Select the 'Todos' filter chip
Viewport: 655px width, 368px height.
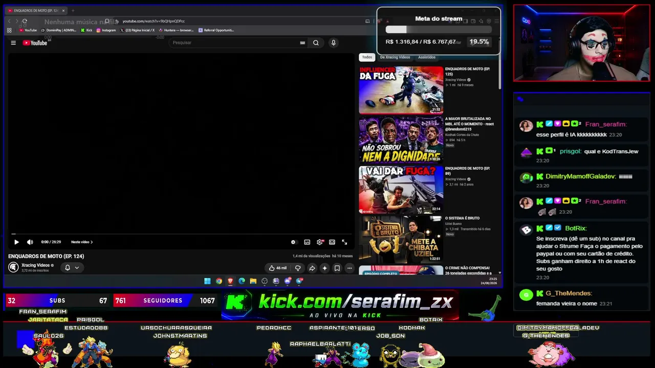[x=367, y=57]
